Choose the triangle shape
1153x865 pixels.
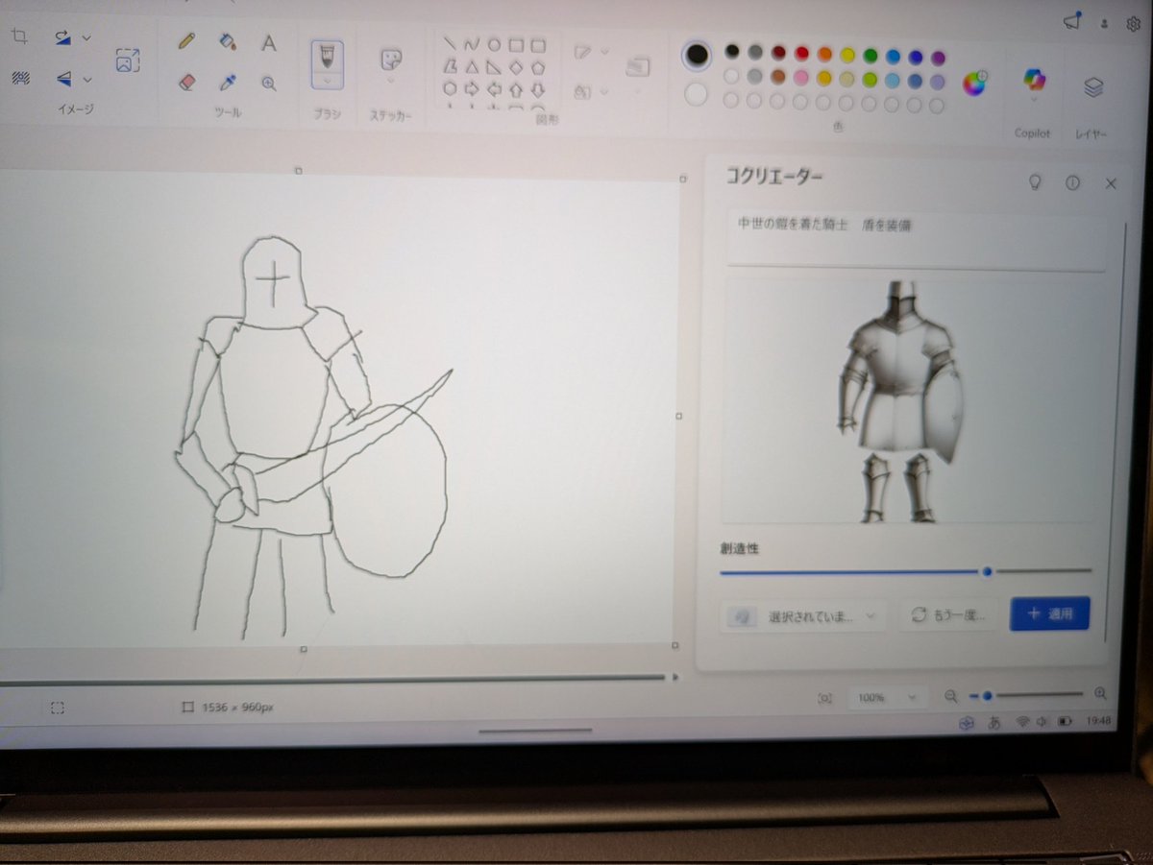coord(471,66)
